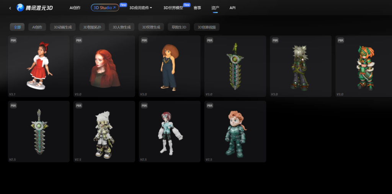Open the AI创作 navigation item
Viewport: 392px width, 194px height.
[75, 8]
